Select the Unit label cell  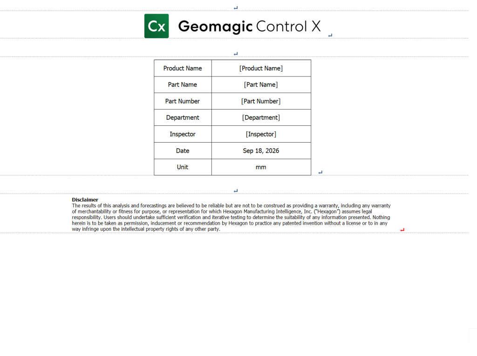coord(183,167)
